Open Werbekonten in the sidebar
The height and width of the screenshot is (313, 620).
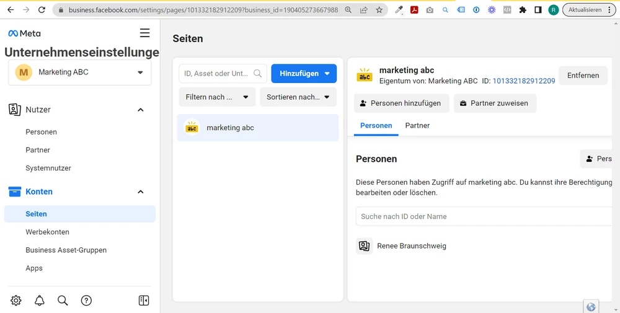(x=48, y=232)
